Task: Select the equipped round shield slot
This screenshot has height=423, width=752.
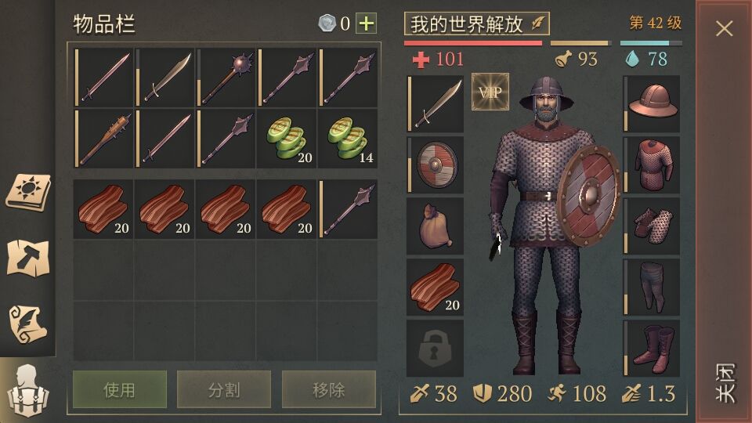Action: tap(435, 165)
